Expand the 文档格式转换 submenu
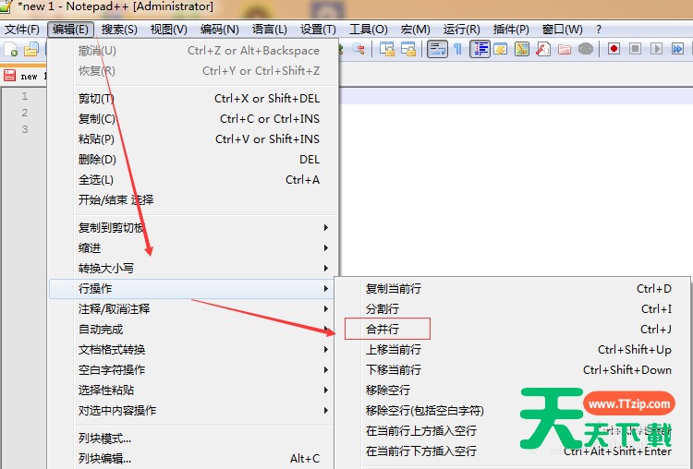 coord(193,350)
